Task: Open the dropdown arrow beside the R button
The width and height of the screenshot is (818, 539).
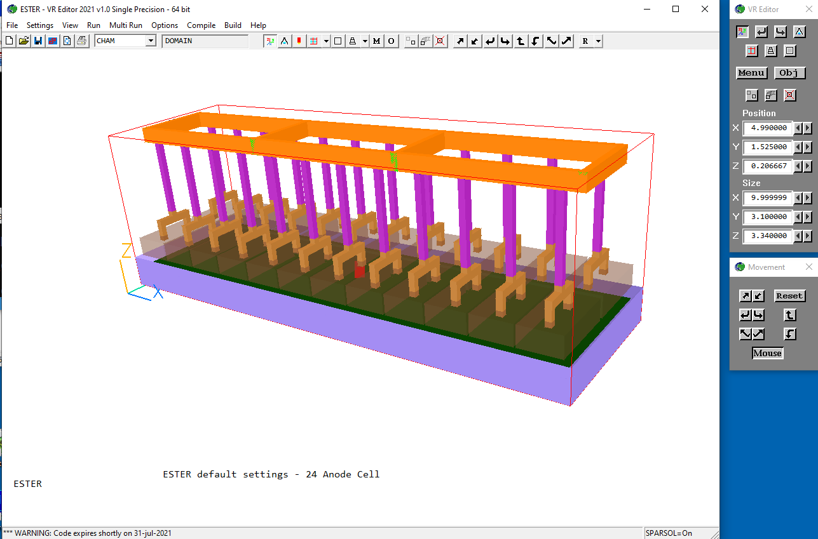Action: point(598,41)
